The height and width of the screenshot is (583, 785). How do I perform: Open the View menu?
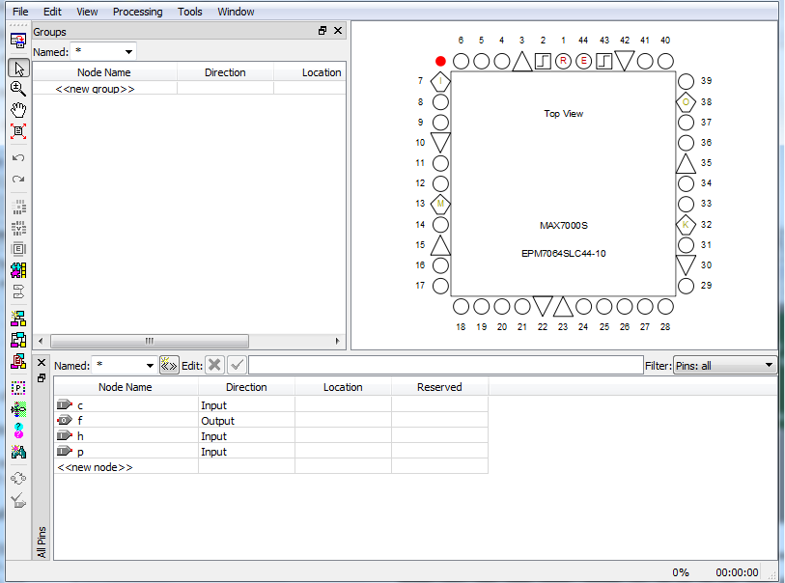pyautogui.click(x=87, y=12)
